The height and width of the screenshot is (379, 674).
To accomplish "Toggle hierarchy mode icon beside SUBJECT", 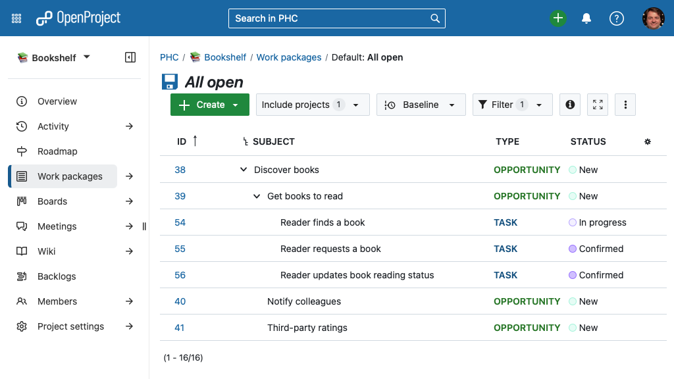I will coord(246,141).
